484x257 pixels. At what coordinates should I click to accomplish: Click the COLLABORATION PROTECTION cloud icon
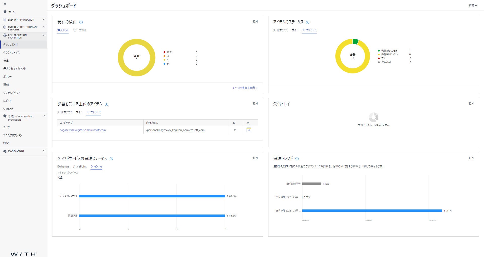pyautogui.click(x=4, y=35)
